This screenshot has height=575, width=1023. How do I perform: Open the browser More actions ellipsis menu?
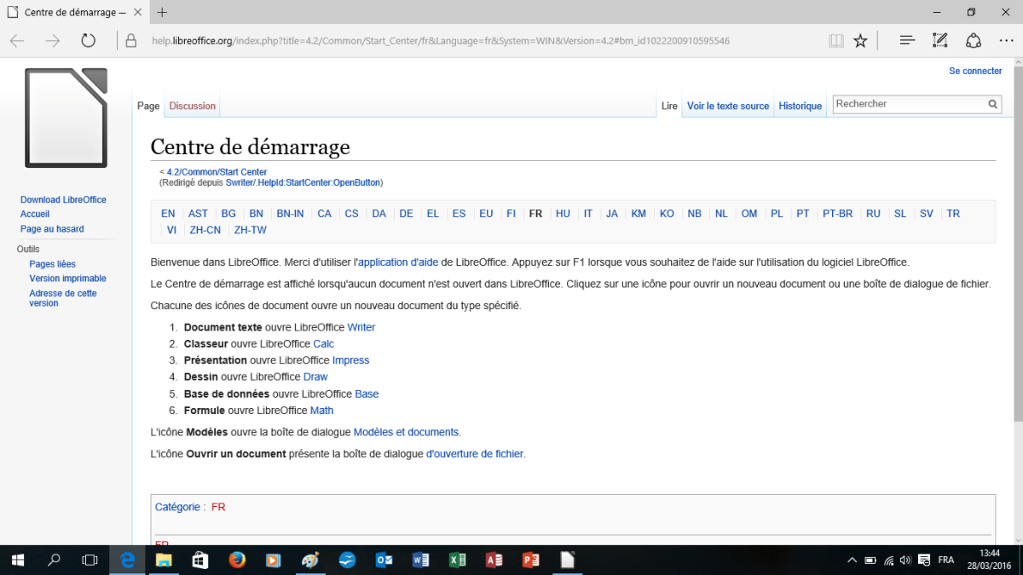pyautogui.click(x=1004, y=40)
